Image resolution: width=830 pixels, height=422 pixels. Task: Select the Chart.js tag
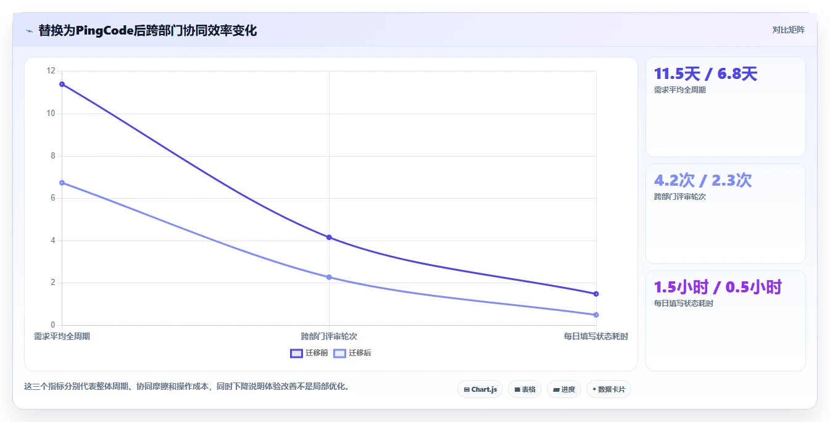pyautogui.click(x=480, y=389)
